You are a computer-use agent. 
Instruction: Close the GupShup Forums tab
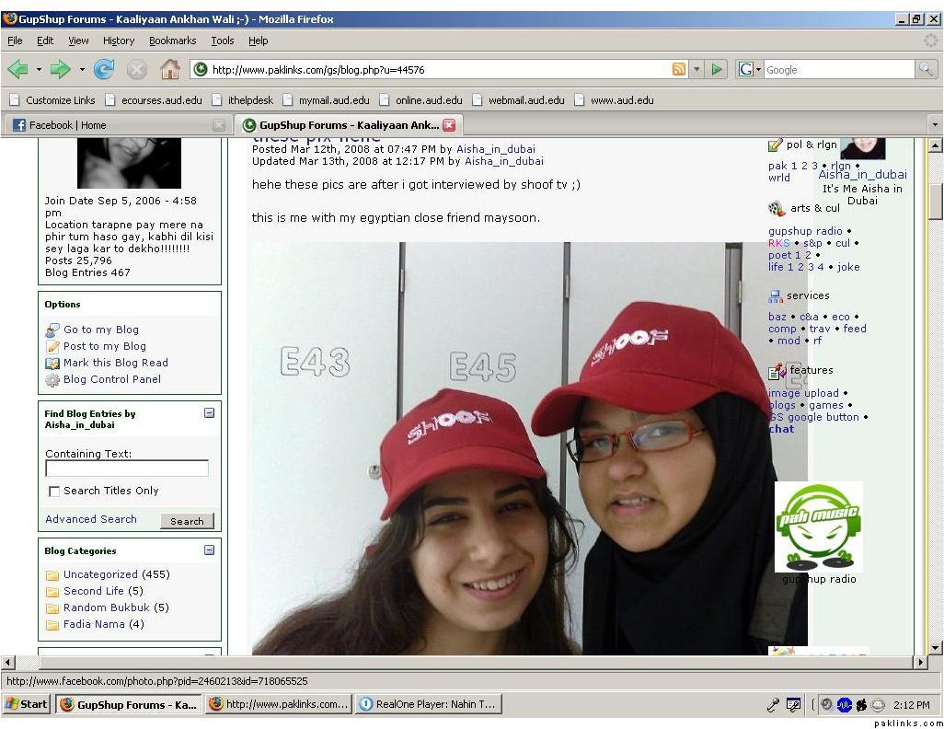[x=449, y=125]
